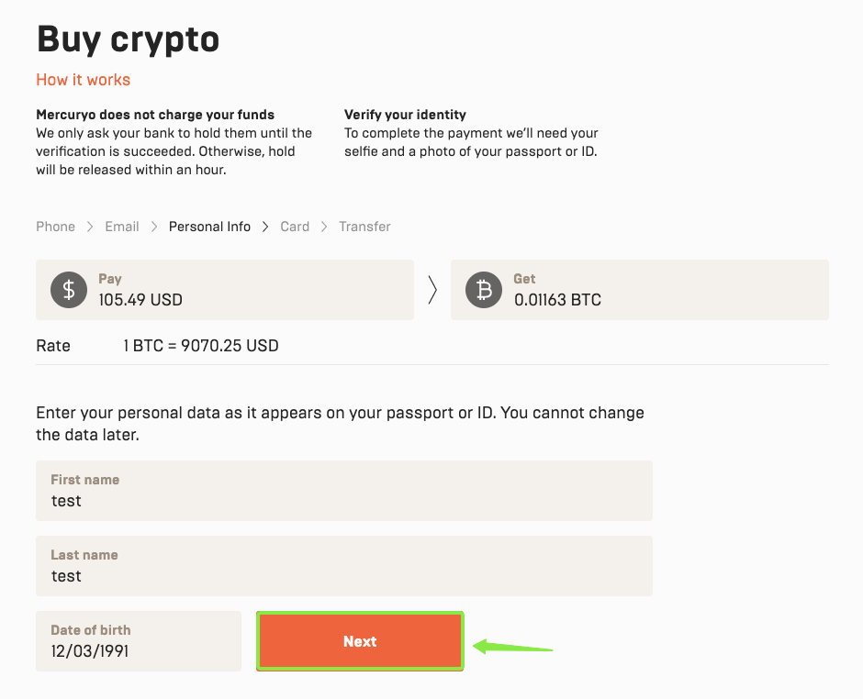Click the green arrow pointing at Next

512,647
